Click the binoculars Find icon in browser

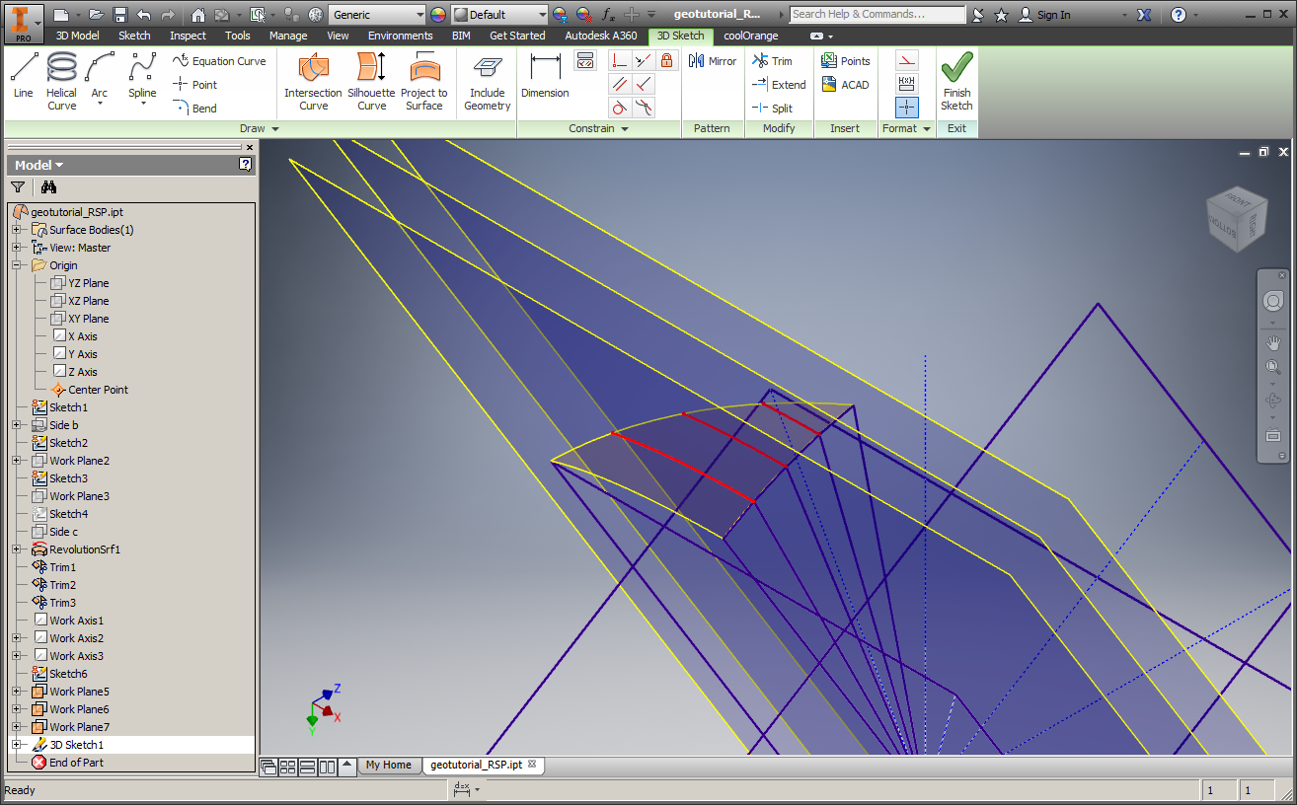48,186
